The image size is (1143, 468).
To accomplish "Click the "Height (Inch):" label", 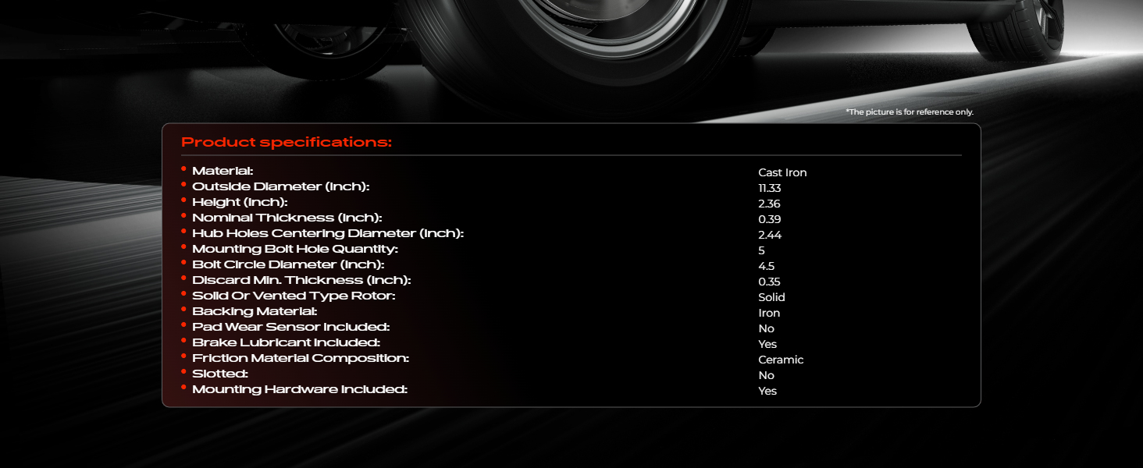I will click(240, 202).
